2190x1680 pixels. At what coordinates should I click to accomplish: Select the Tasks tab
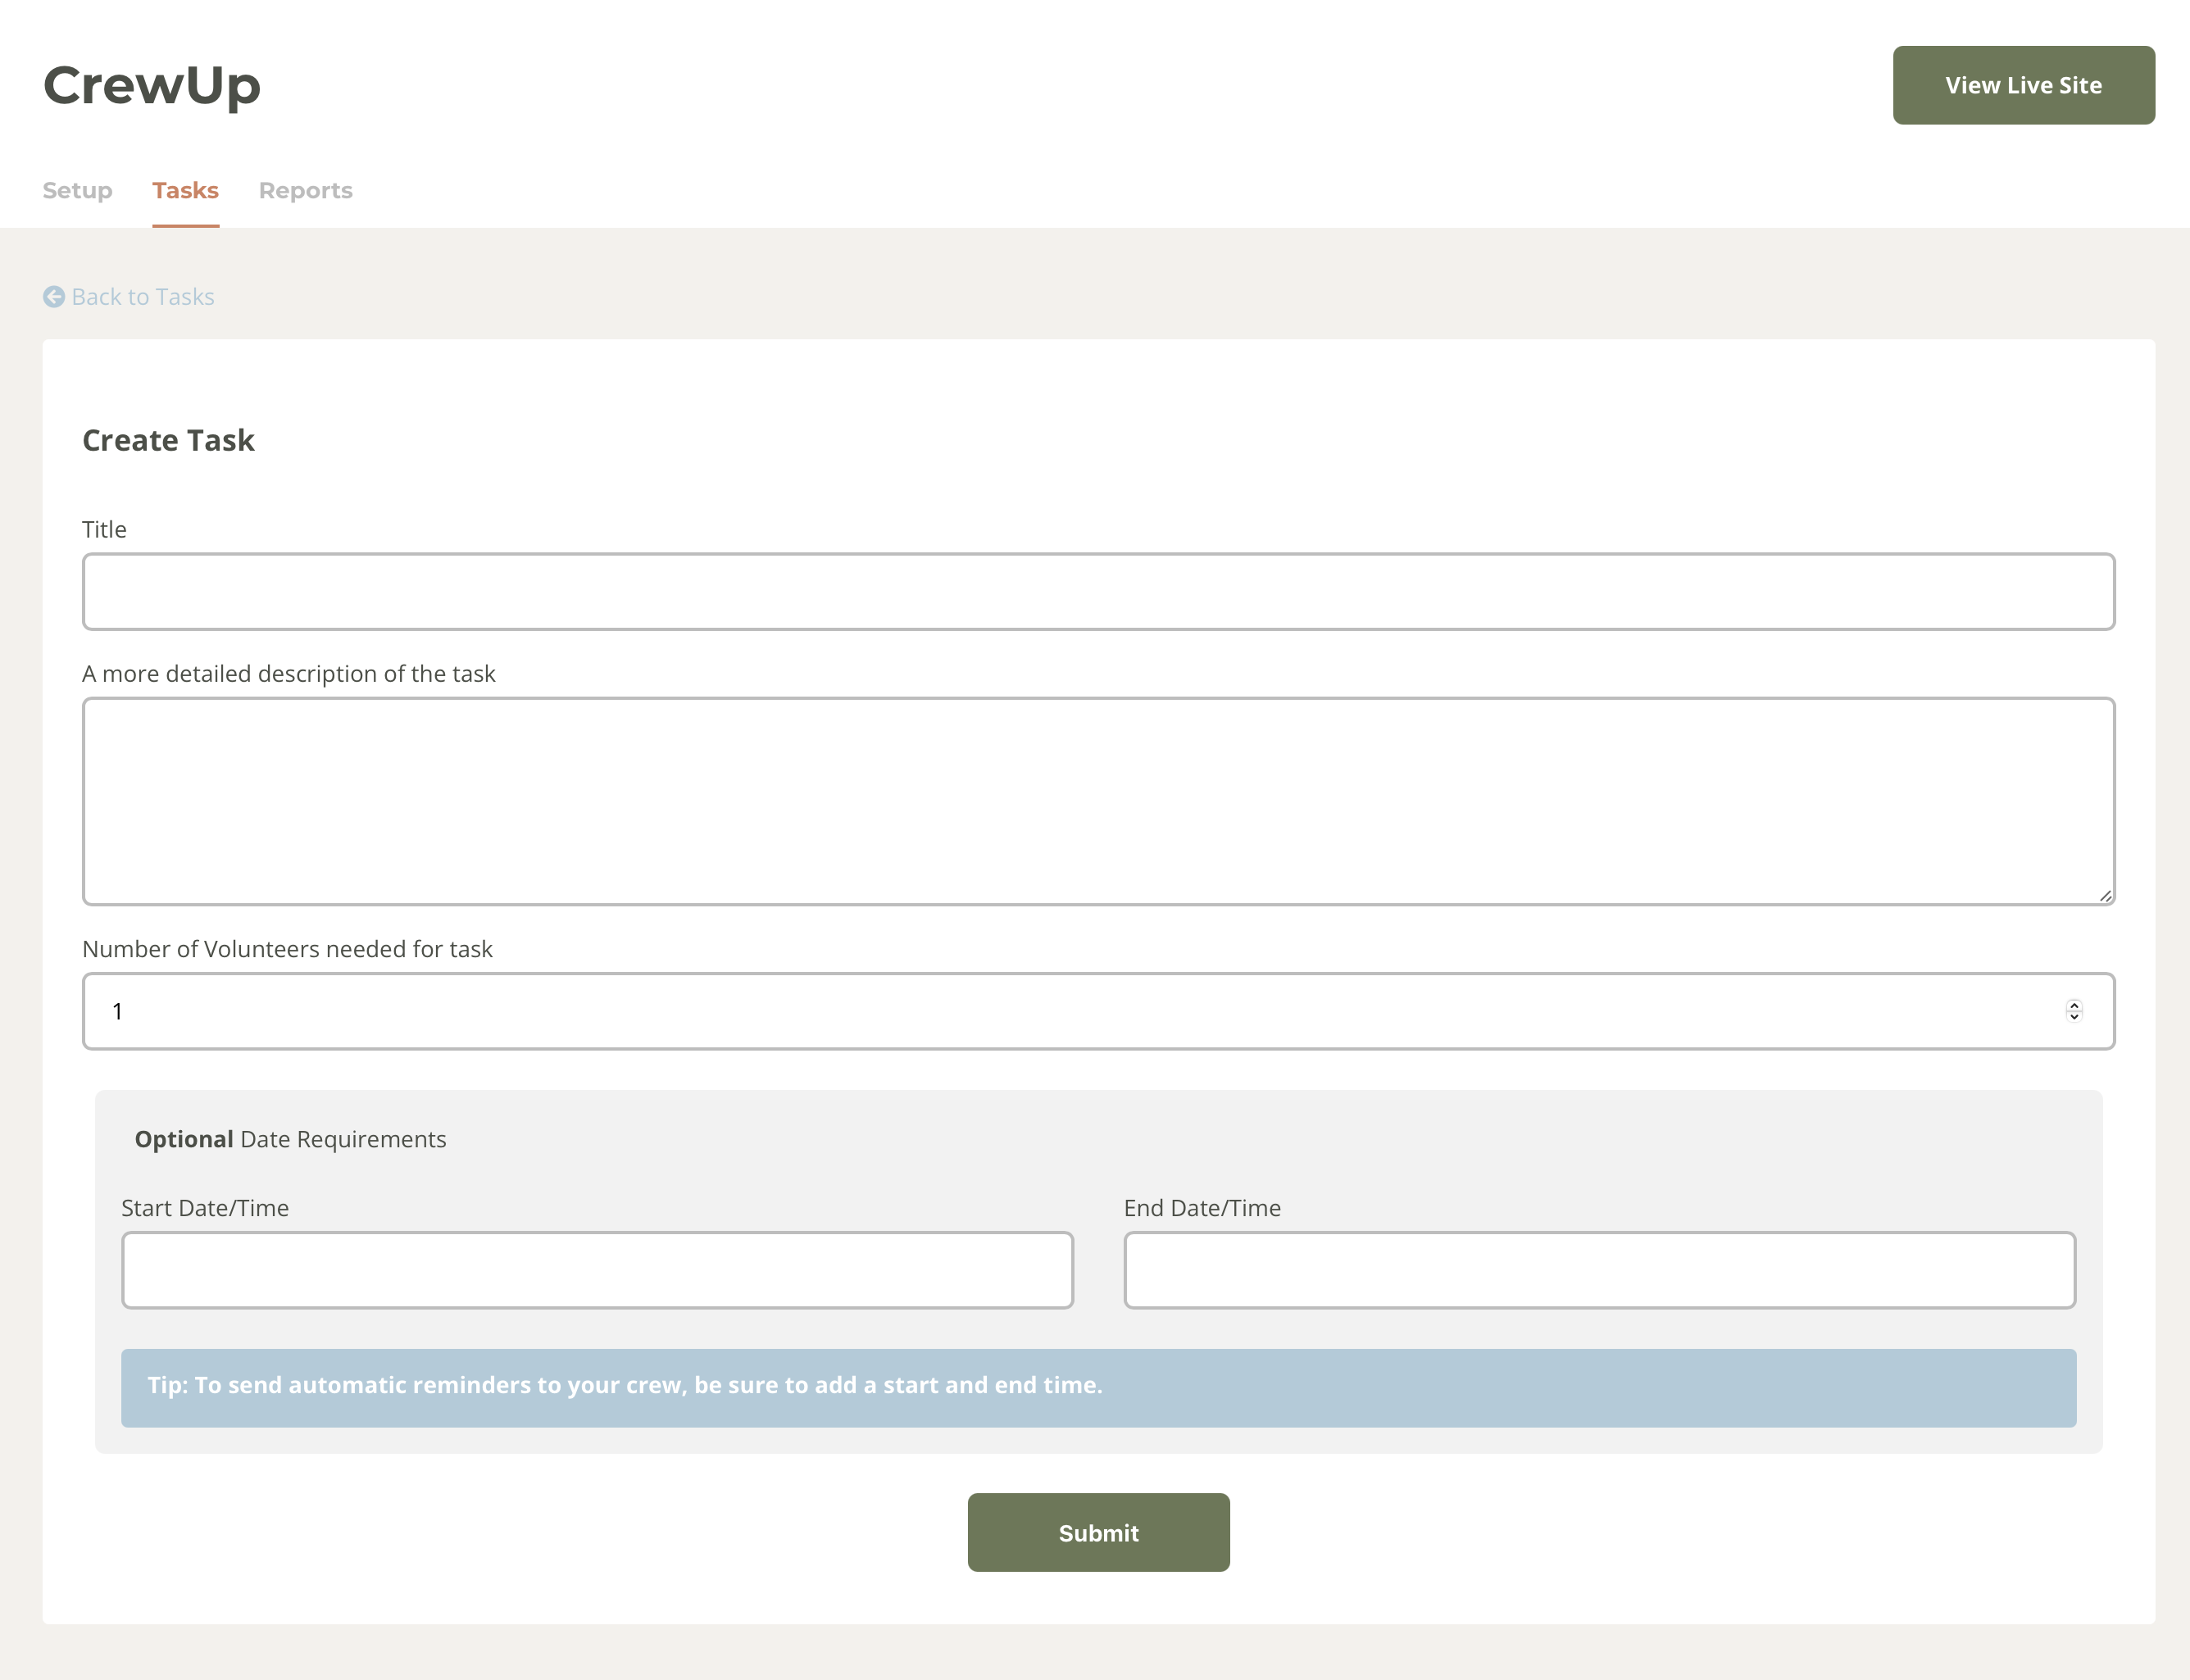tap(185, 190)
